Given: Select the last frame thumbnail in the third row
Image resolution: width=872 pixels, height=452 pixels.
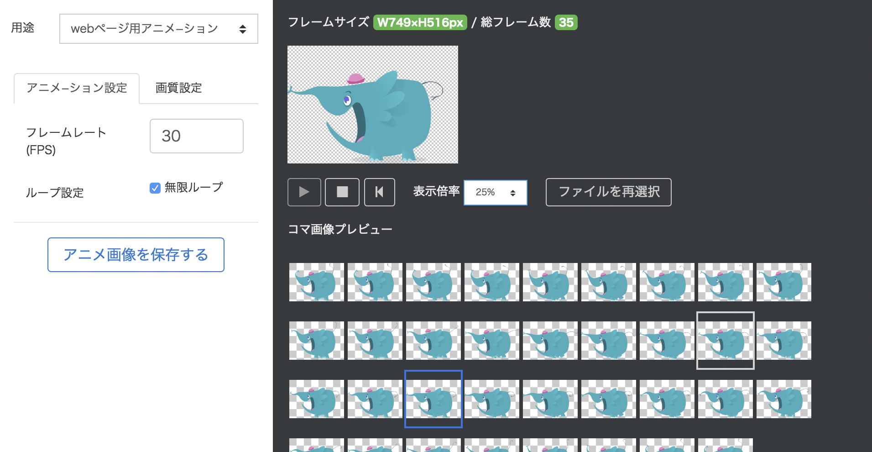Looking at the screenshot, I should point(784,399).
